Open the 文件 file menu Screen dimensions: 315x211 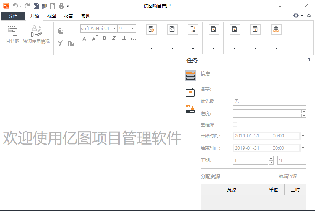pos(13,16)
